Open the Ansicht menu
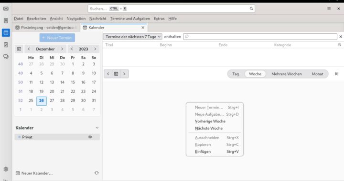 coord(56,19)
